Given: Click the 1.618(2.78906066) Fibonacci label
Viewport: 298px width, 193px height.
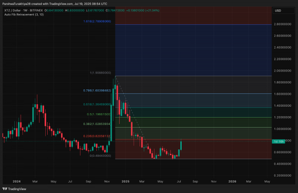Looking at the screenshot, I should [97, 21].
